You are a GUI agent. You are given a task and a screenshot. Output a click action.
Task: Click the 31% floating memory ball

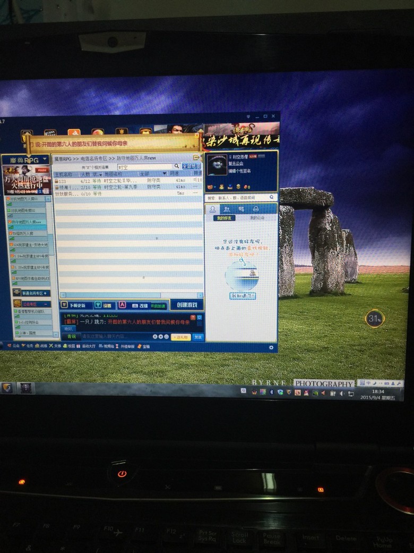click(x=374, y=319)
